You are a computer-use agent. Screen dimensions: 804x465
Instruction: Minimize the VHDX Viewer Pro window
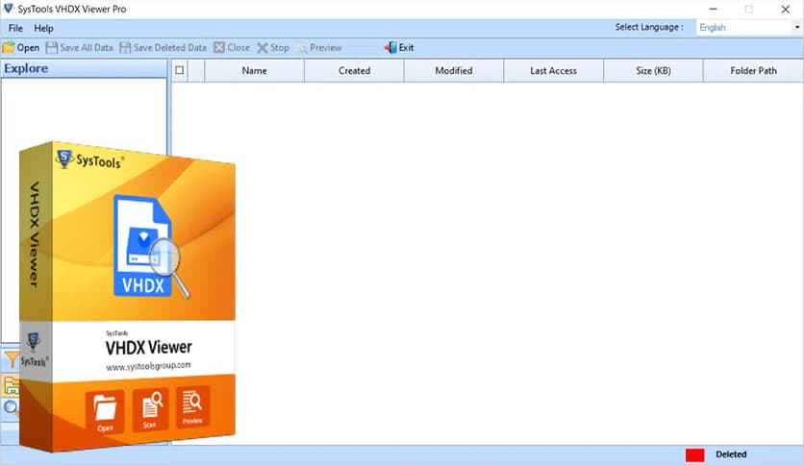pyautogui.click(x=713, y=10)
